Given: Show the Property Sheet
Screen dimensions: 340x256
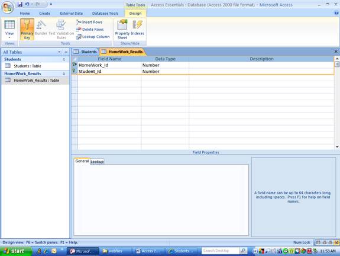Looking at the screenshot, I should click(x=122, y=30).
